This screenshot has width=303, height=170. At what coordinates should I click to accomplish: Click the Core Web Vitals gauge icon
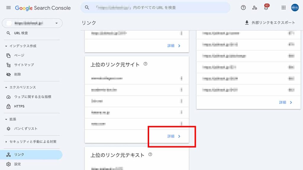[8, 97]
